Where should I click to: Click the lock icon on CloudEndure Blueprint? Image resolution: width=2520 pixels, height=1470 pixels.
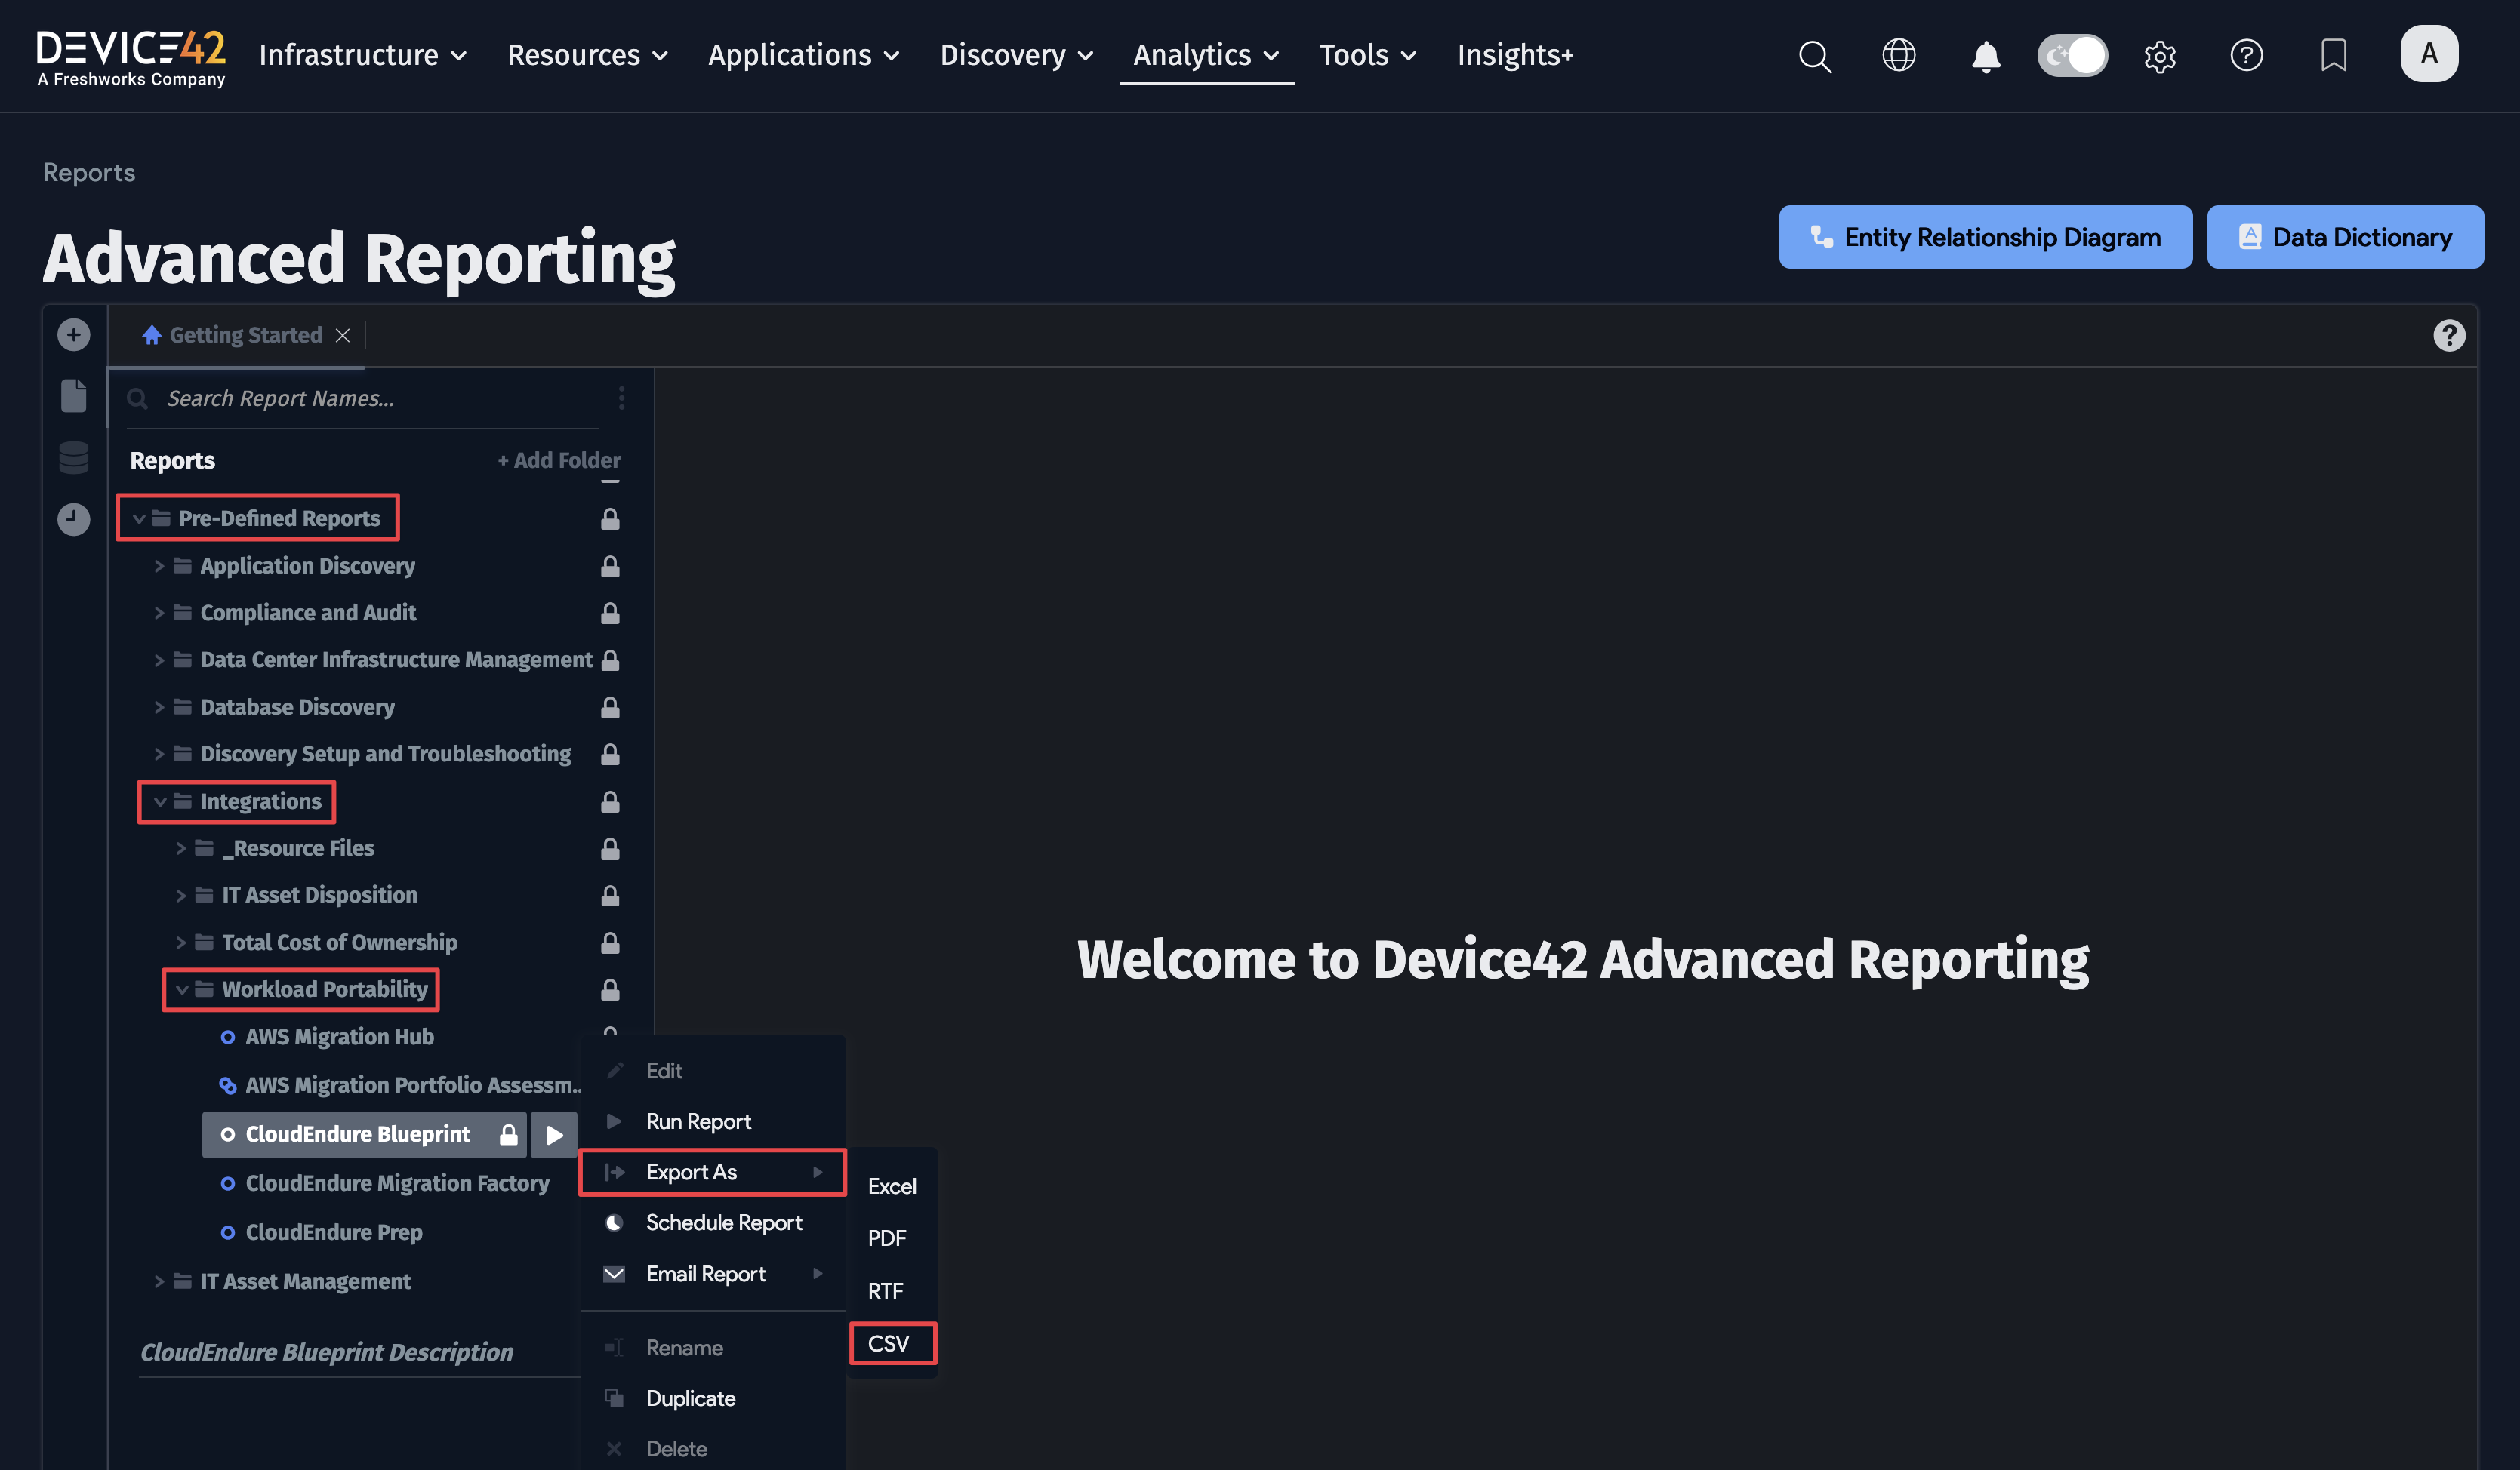(x=508, y=1134)
